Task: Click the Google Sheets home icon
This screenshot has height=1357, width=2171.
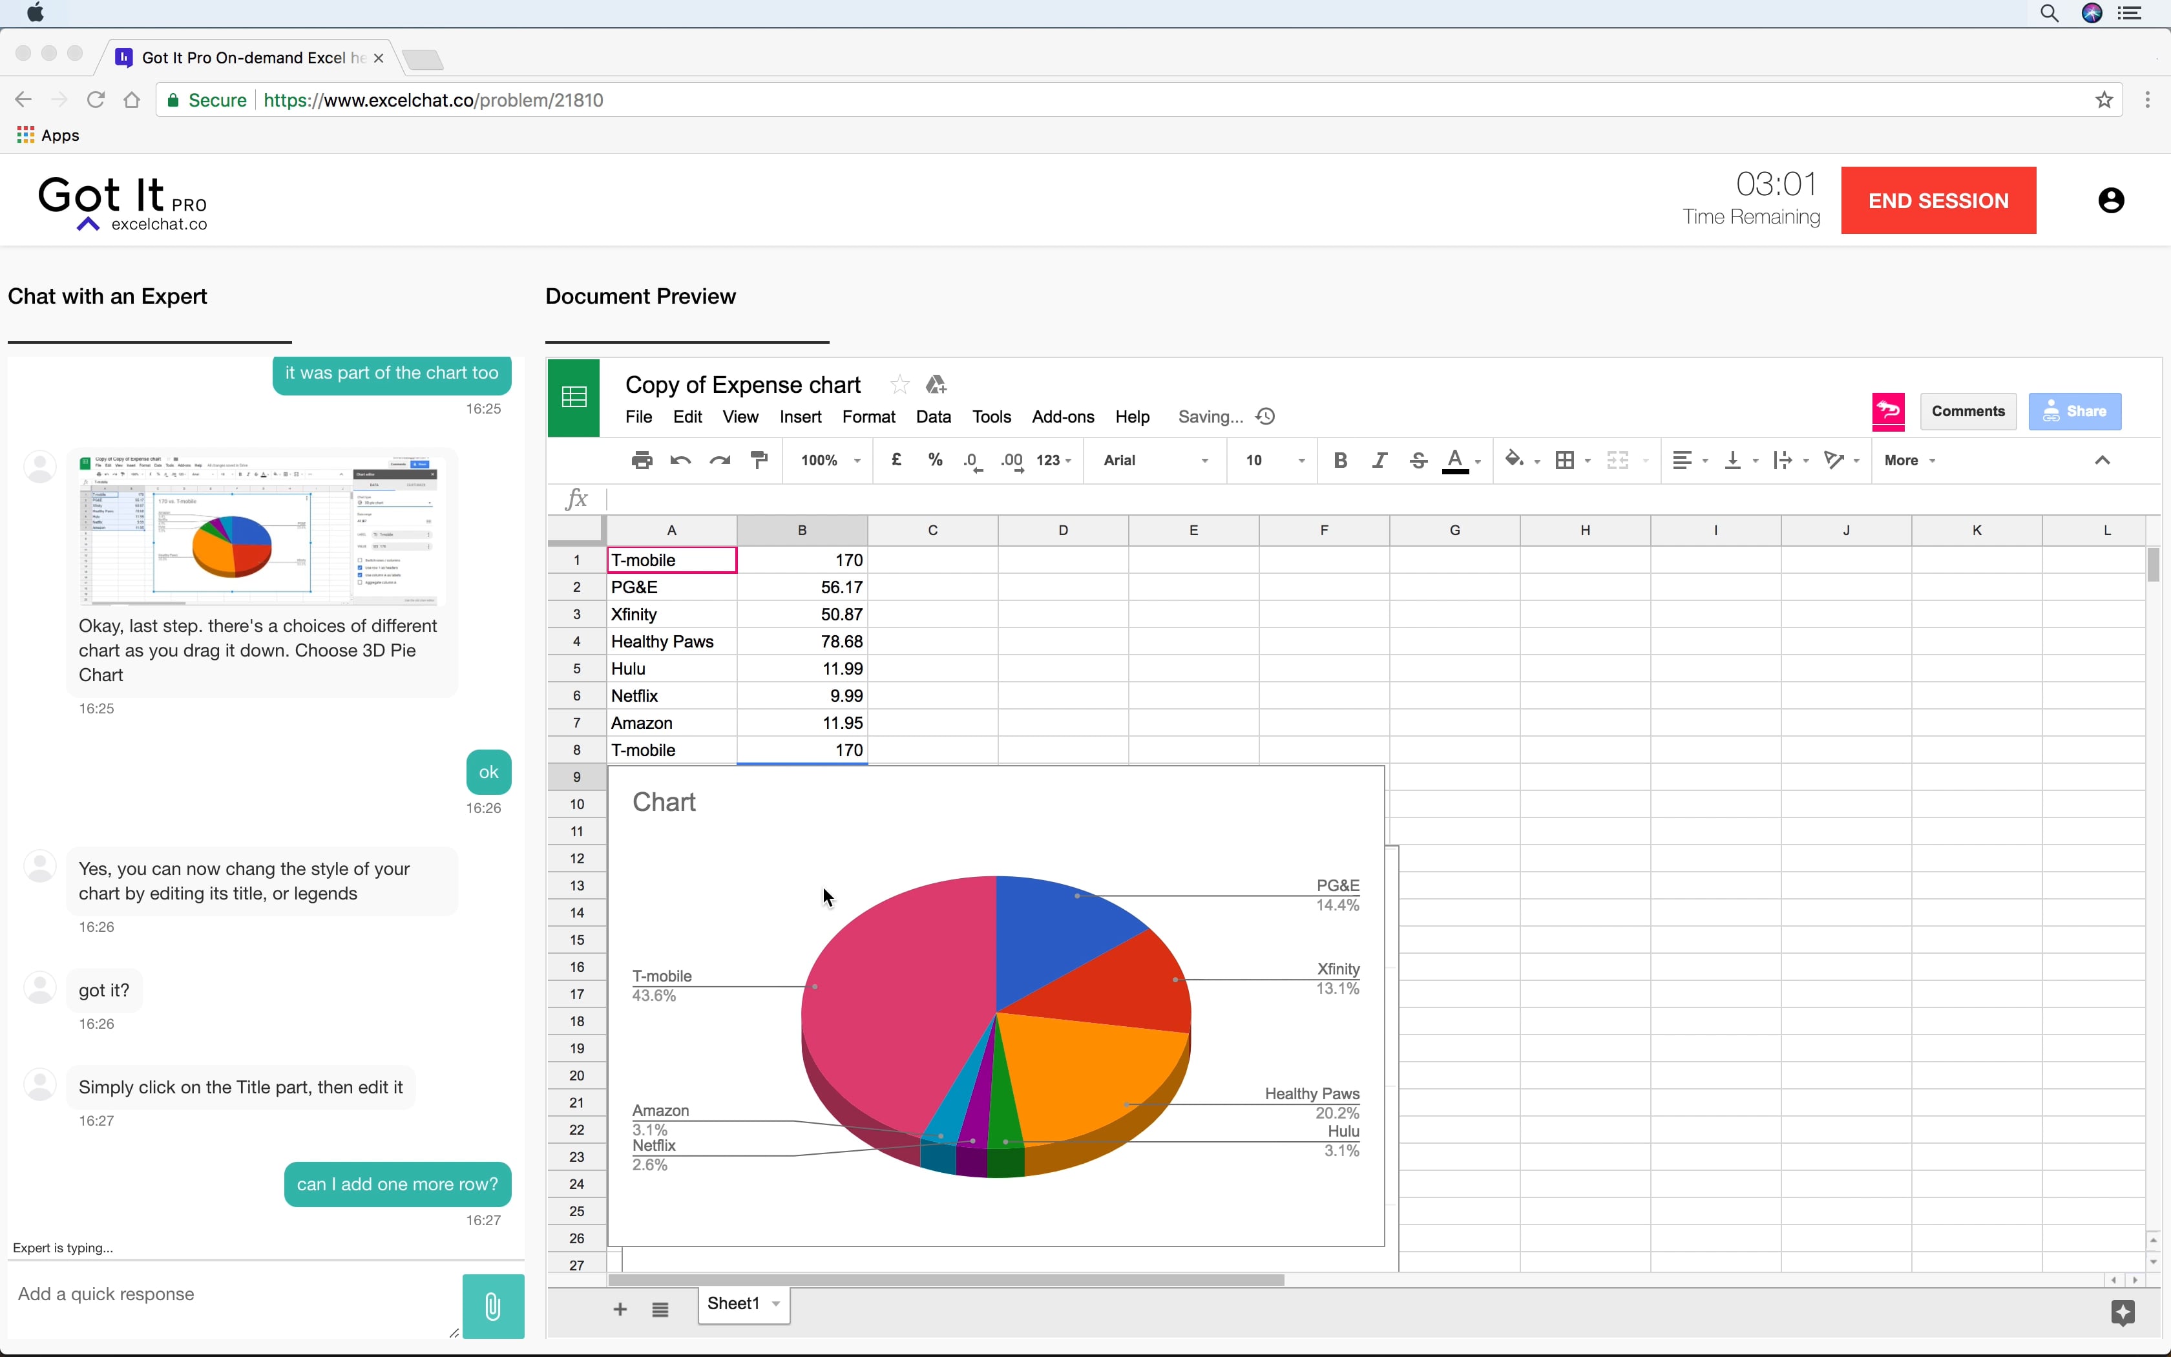Action: (573, 397)
